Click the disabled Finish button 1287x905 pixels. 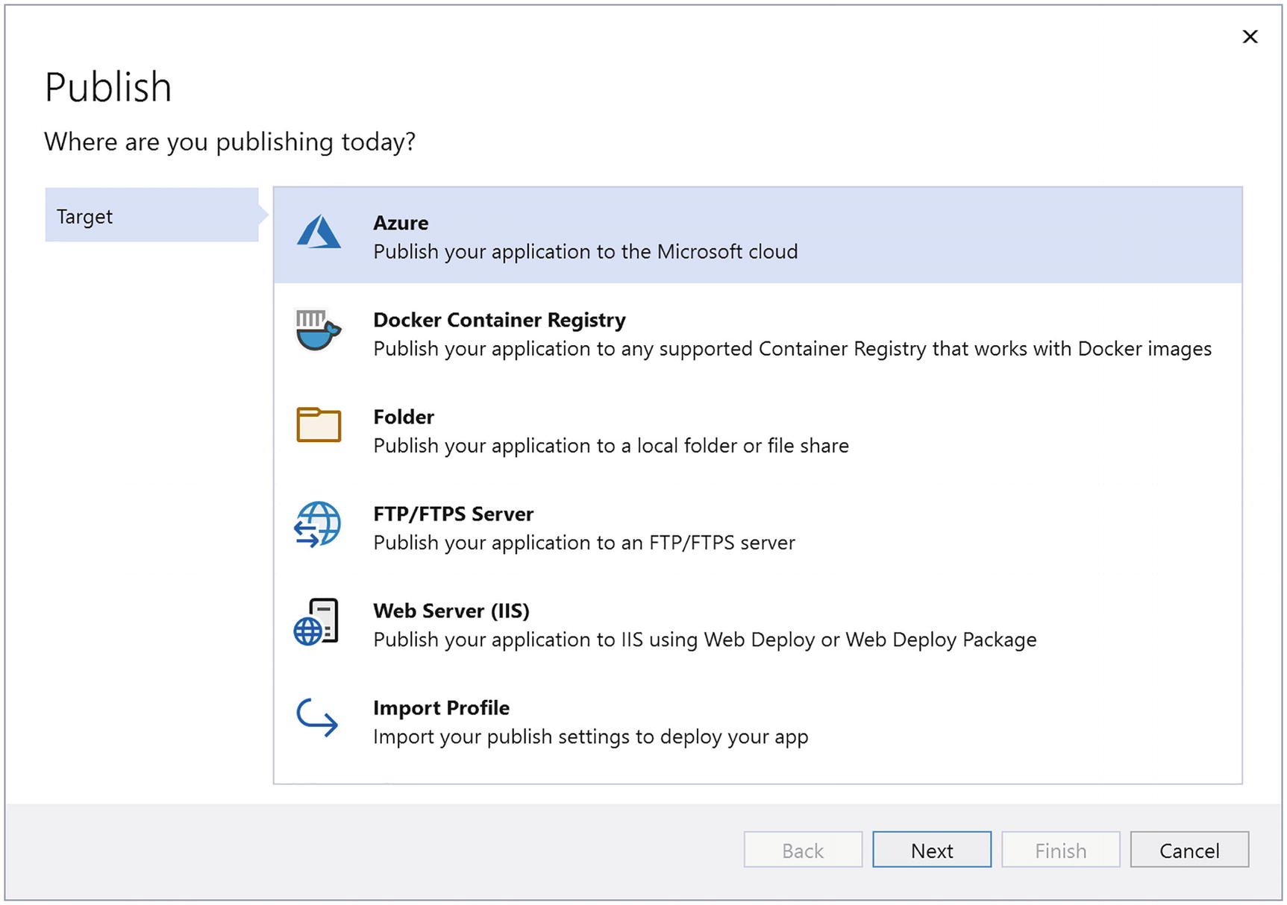pyautogui.click(x=1060, y=850)
